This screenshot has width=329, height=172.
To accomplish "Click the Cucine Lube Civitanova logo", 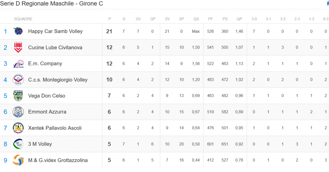I will (18, 48).
